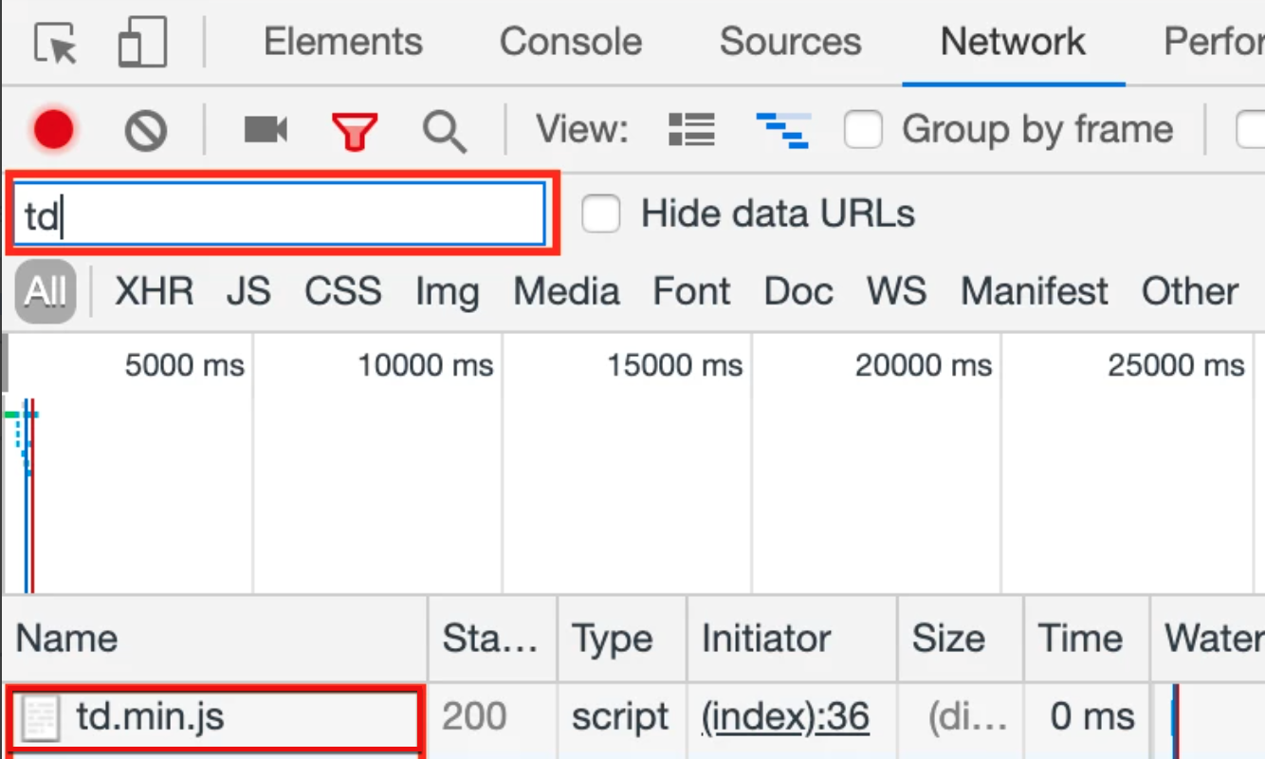The image size is (1265, 759).
Task: Enable capture screenshots camera icon
Action: pos(266,130)
